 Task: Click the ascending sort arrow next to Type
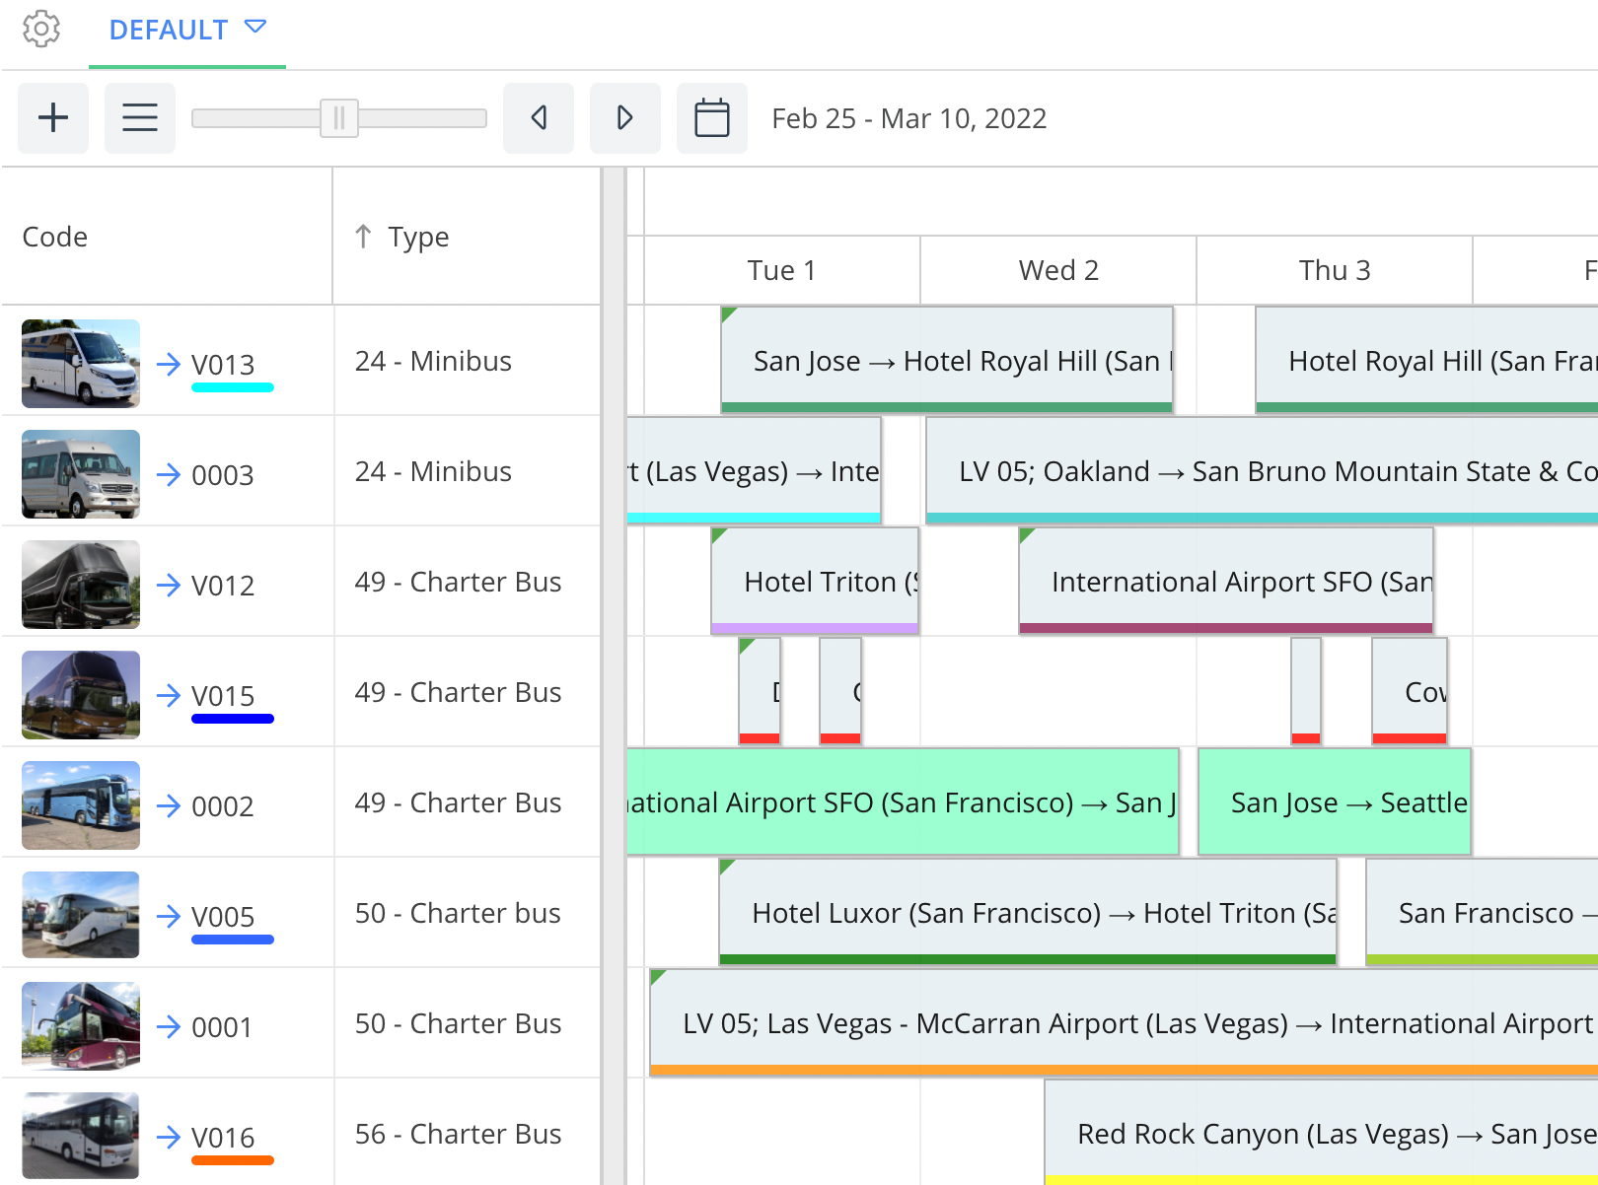coord(363,237)
